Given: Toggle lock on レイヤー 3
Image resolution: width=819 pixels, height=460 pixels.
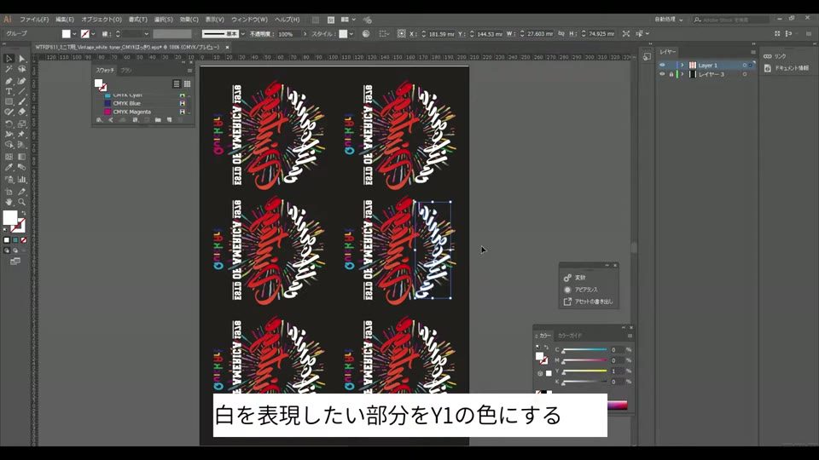Looking at the screenshot, I should click(671, 74).
